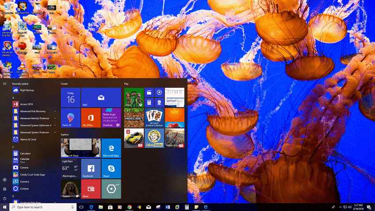375x211 pixels.
Task: Open the Groove Music small tile
Action: [159, 92]
